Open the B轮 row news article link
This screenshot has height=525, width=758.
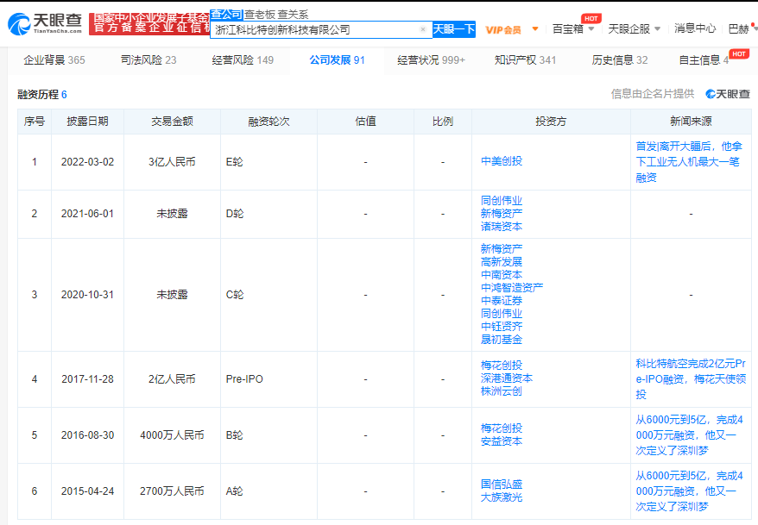(689, 434)
